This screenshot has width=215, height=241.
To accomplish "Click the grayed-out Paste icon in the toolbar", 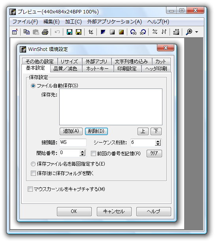I will pos(36,32).
